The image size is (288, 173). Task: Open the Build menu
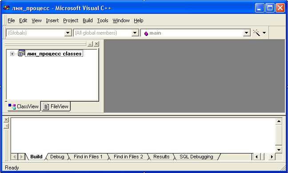click(88, 20)
